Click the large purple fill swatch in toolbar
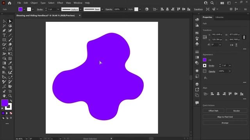Screen dimensions: 250x140 (x=5, y=103)
